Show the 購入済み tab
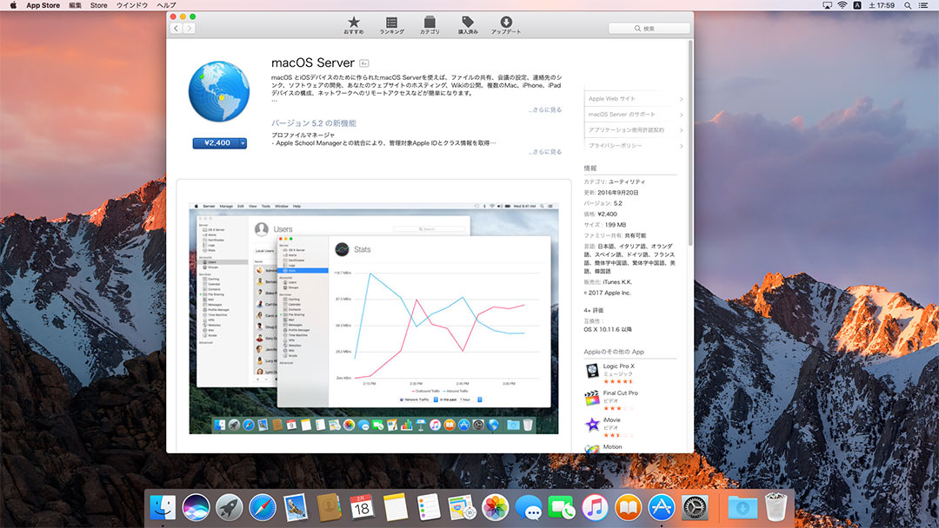The width and height of the screenshot is (939, 528). click(468, 25)
